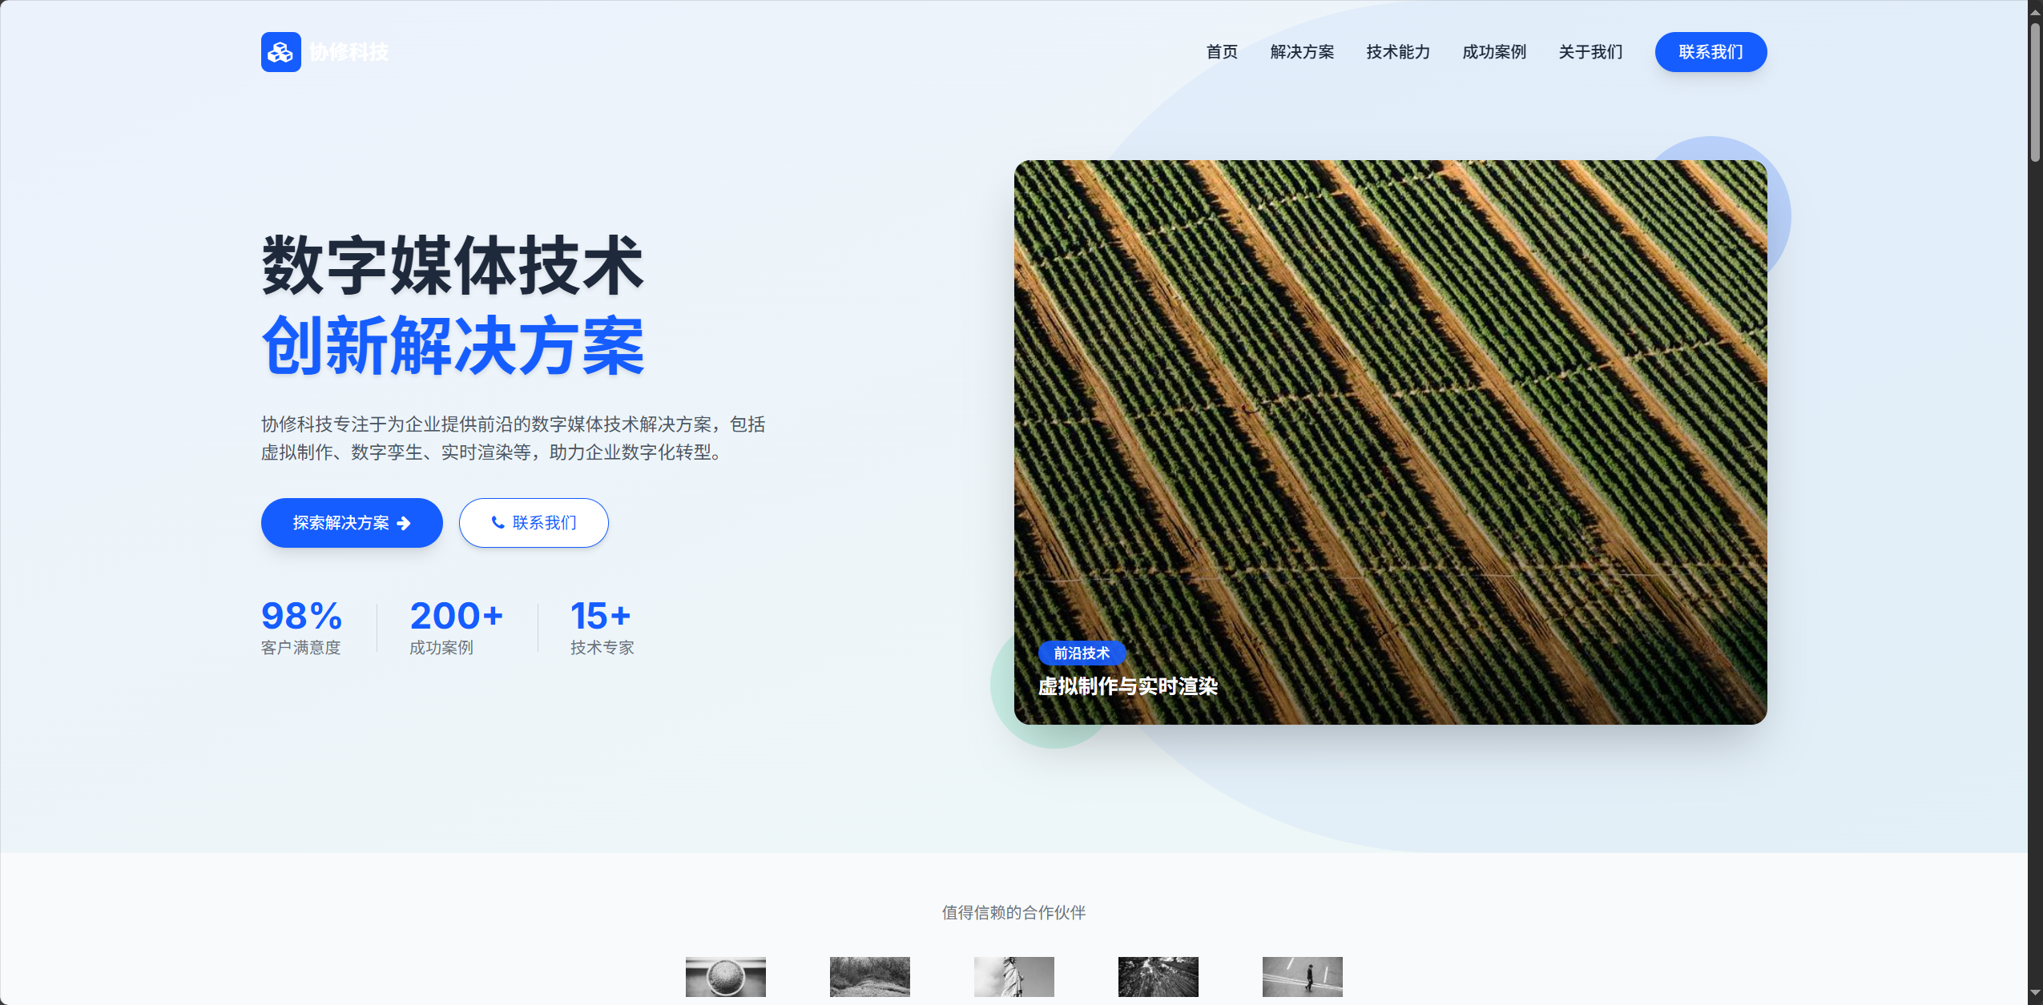
Task: Click the arrow icon in 探索解决方案 button
Action: coord(404,523)
